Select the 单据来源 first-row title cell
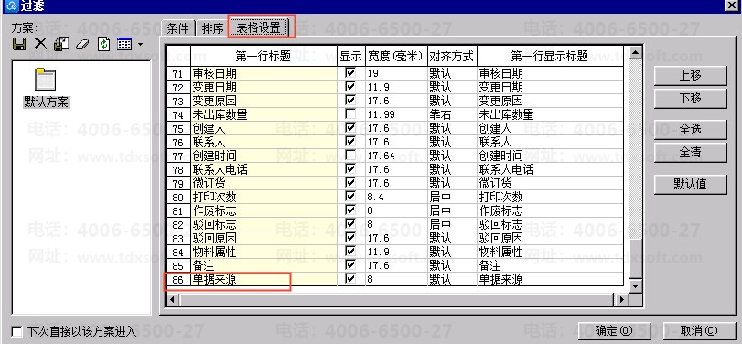The height and width of the screenshot is (344, 742). click(264, 279)
